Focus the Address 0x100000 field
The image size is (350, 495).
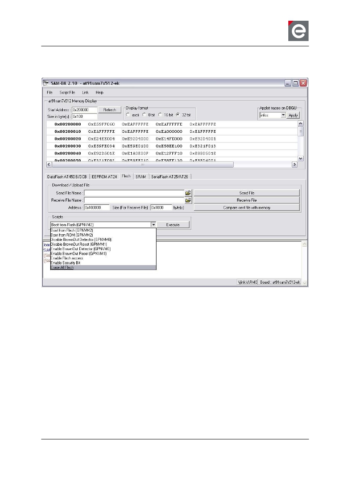click(97, 207)
